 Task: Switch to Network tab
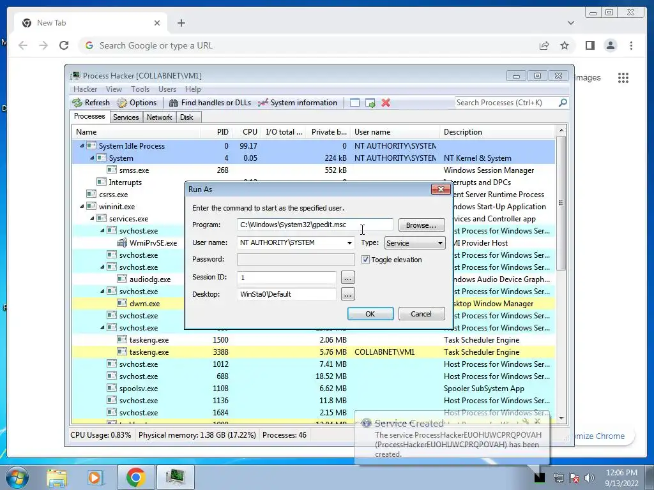click(x=159, y=117)
